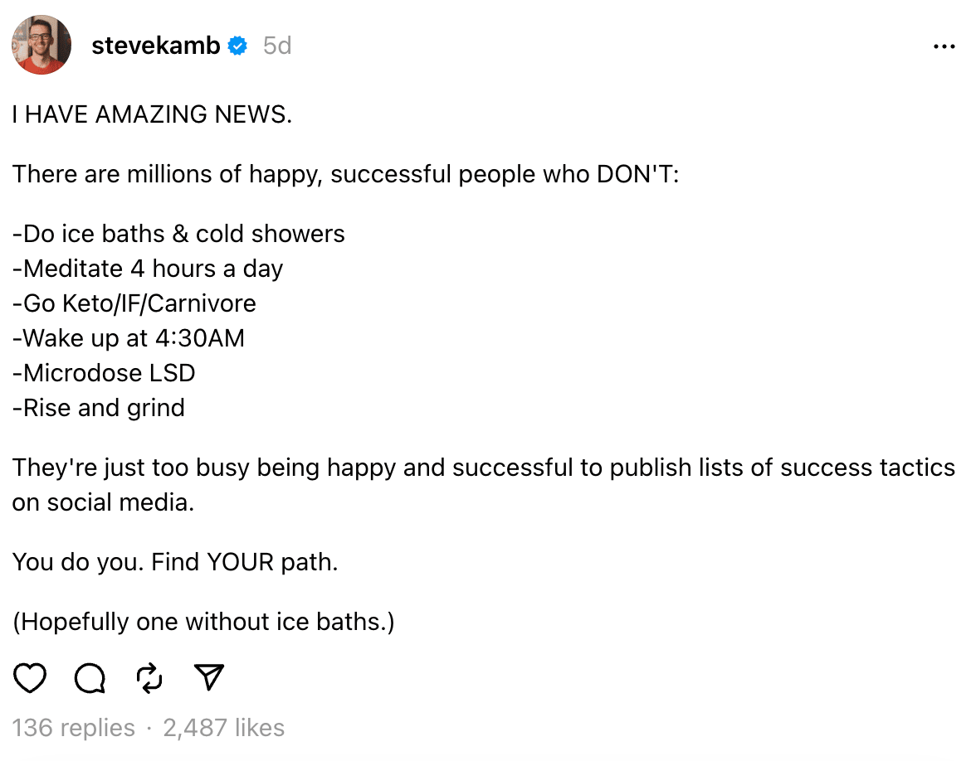Click the 5d post timestamp

tap(277, 46)
